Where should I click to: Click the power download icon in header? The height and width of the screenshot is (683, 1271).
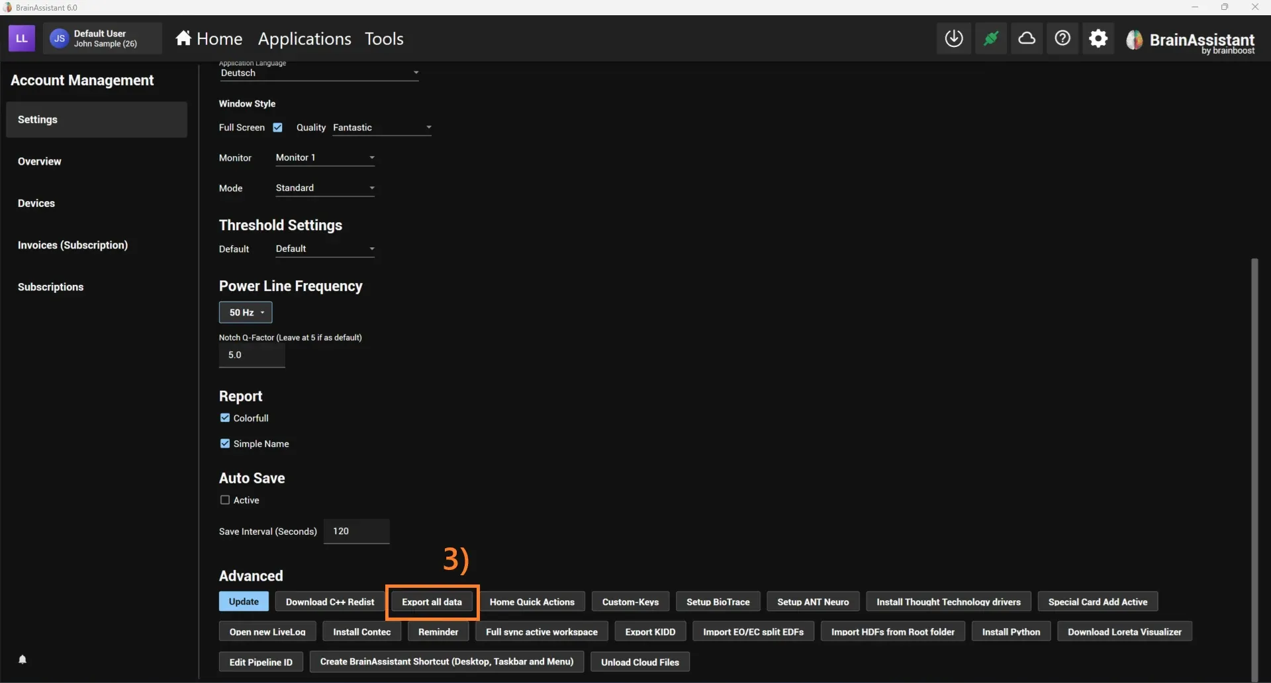tap(954, 38)
